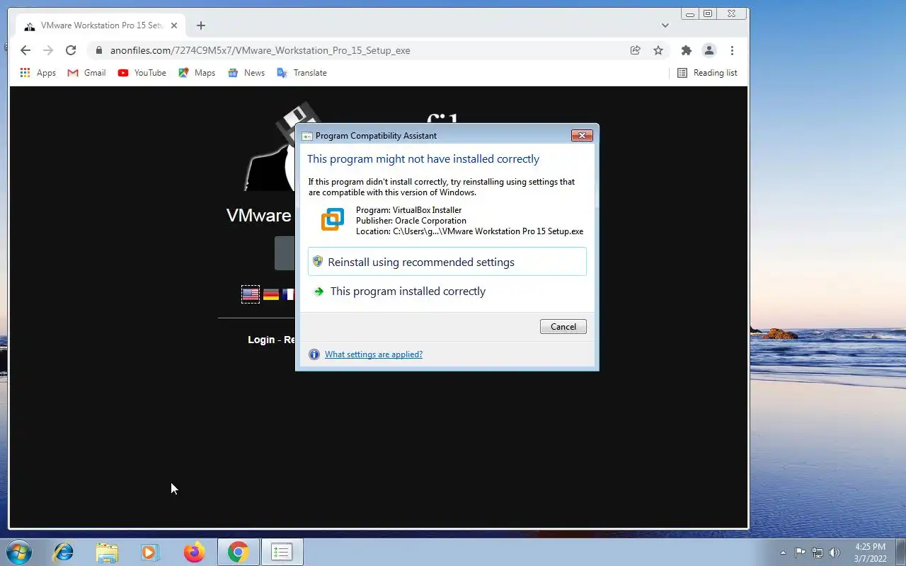Click the green arrow beside installed correctly

point(319,291)
